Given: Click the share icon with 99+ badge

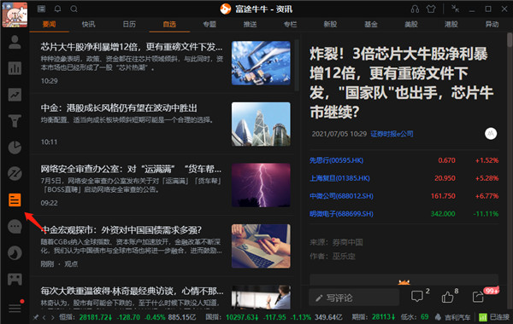Looking at the screenshot, I should click(x=478, y=297).
